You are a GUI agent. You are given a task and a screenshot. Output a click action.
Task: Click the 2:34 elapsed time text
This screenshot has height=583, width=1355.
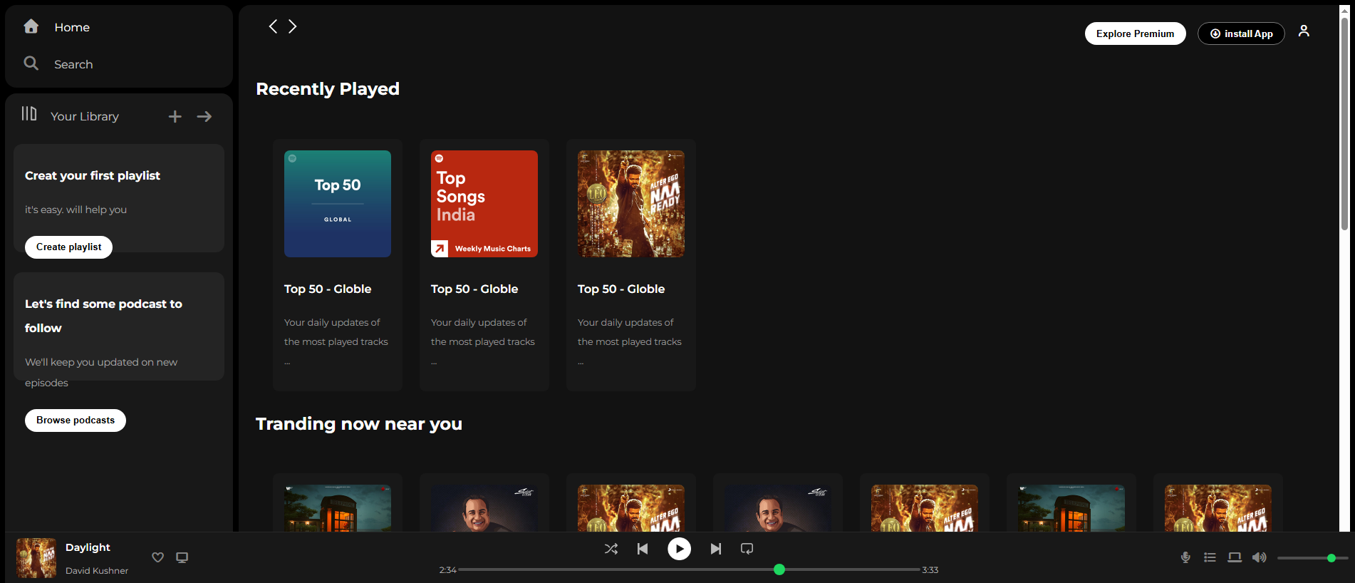pyautogui.click(x=448, y=570)
